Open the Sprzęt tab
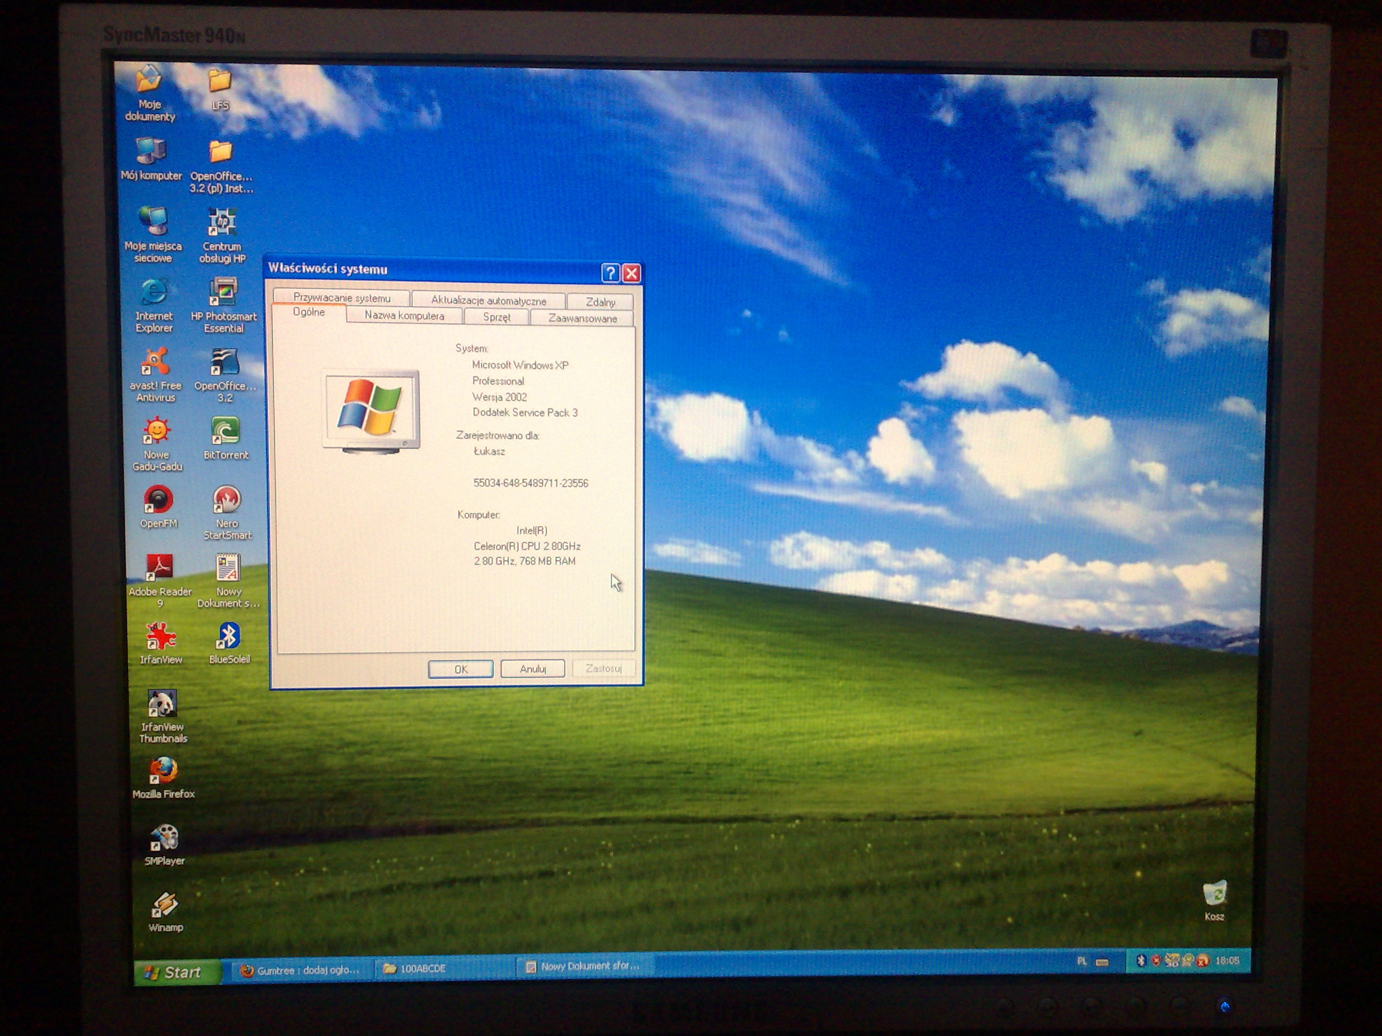The width and height of the screenshot is (1382, 1036). coord(497,317)
